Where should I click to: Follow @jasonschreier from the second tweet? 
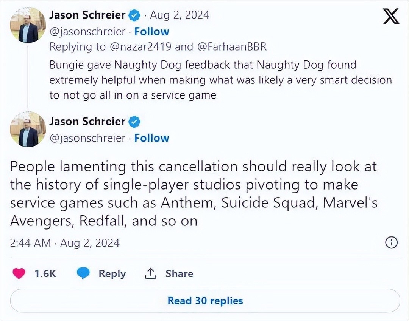tap(151, 138)
